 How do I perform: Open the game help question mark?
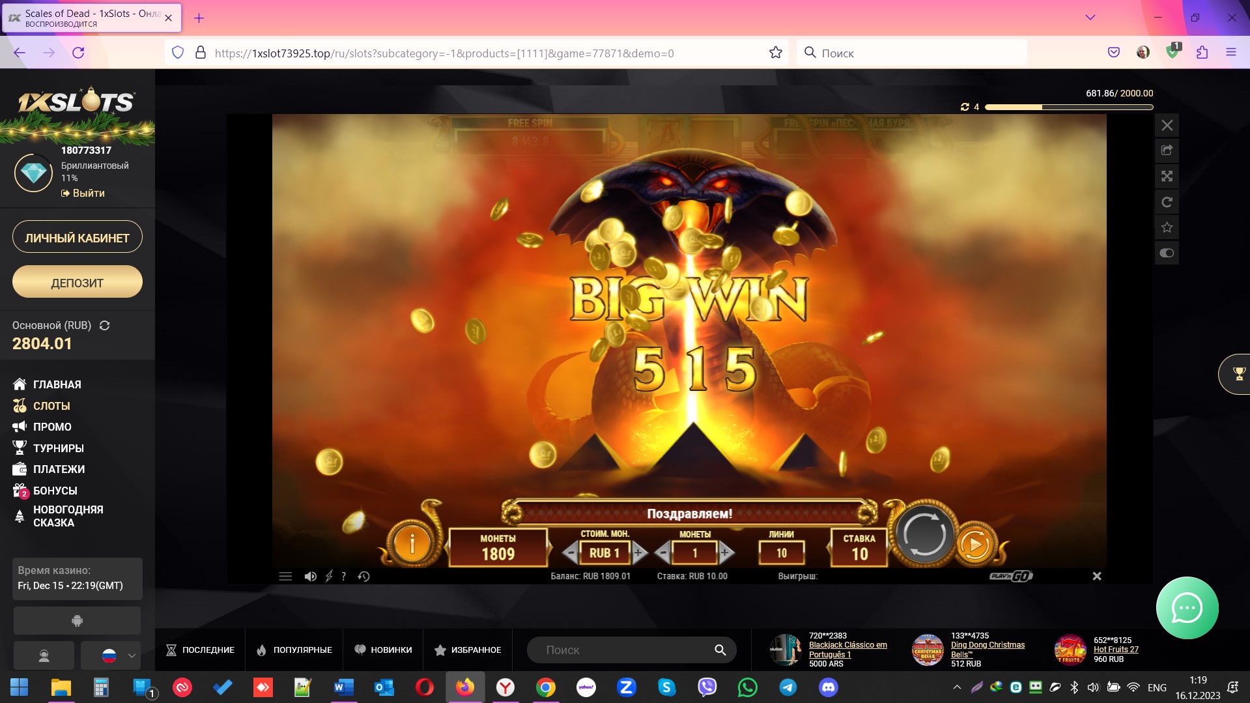(x=343, y=577)
